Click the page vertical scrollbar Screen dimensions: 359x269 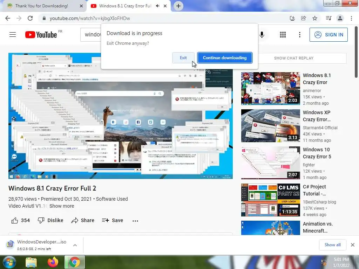(x=357, y=52)
